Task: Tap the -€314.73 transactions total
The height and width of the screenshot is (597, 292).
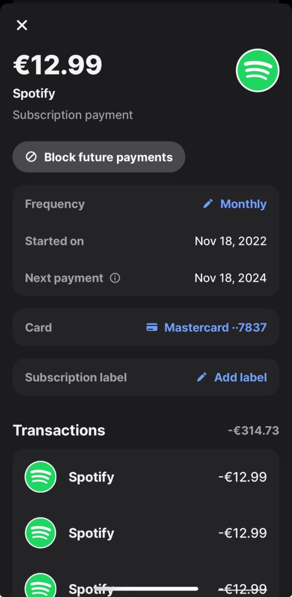Action: [253, 431]
